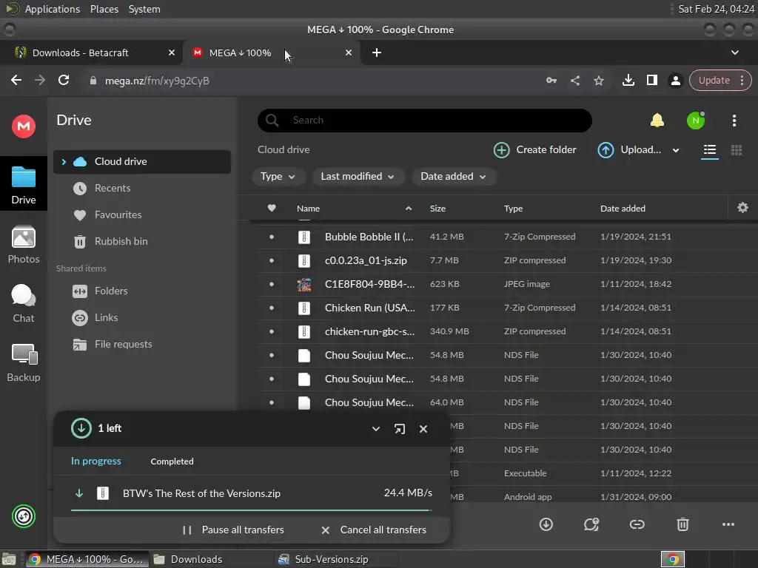Viewport: 758px width, 568px height.
Task: Click the address bar URL mega.nz
Action: pyautogui.click(x=157, y=81)
